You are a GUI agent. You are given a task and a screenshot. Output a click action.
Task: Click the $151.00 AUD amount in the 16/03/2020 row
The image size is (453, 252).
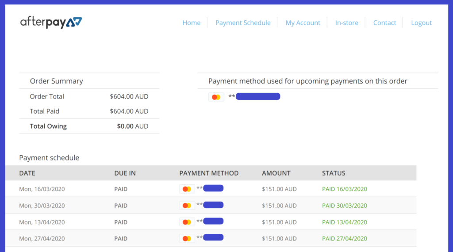[279, 189]
